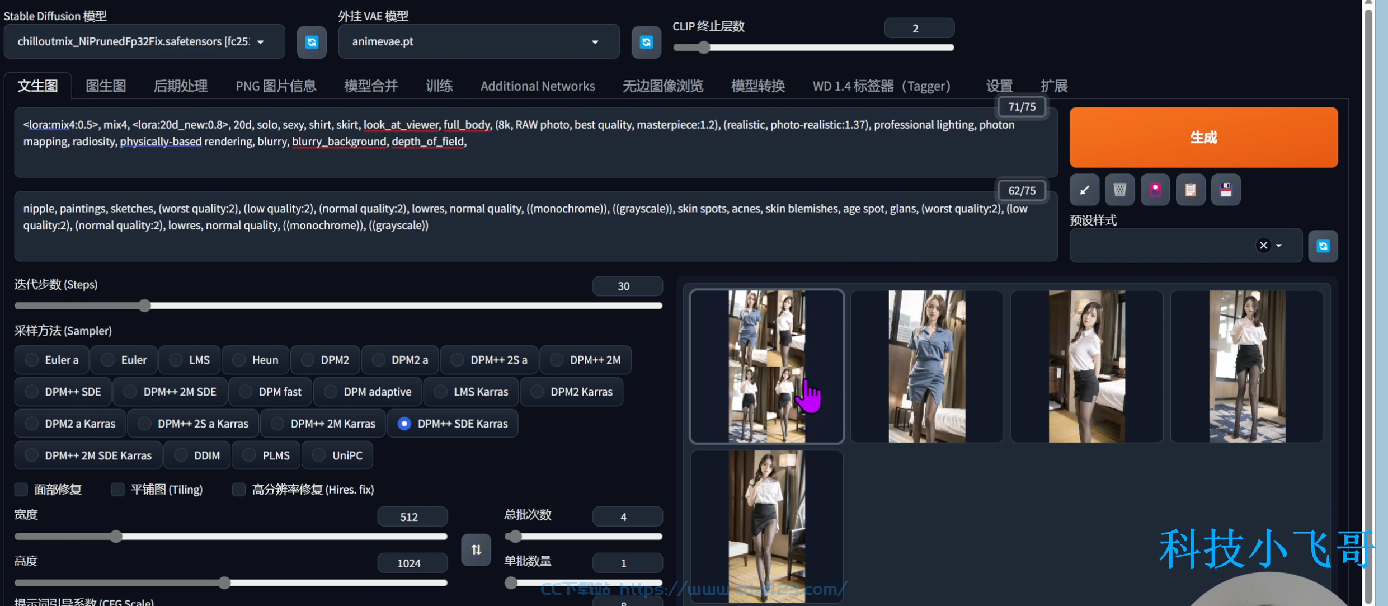The image size is (1388, 606).
Task: Click the arrow icon to read last parameters
Action: pyautogui.click(x=1084, y=190)
